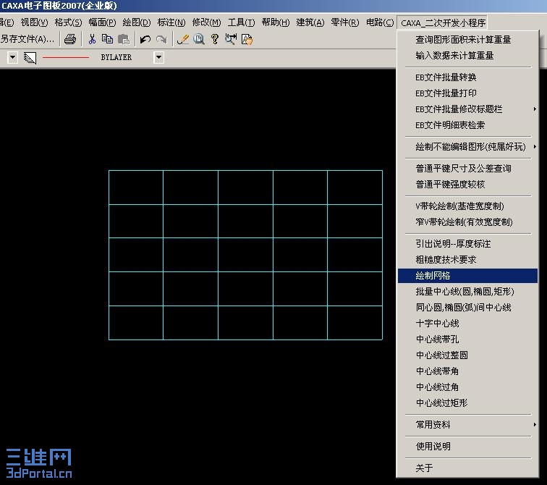Screen dimensions: 547x485
Task: Choose 普通平键强度较核 menu item
Action: (467, 185)
